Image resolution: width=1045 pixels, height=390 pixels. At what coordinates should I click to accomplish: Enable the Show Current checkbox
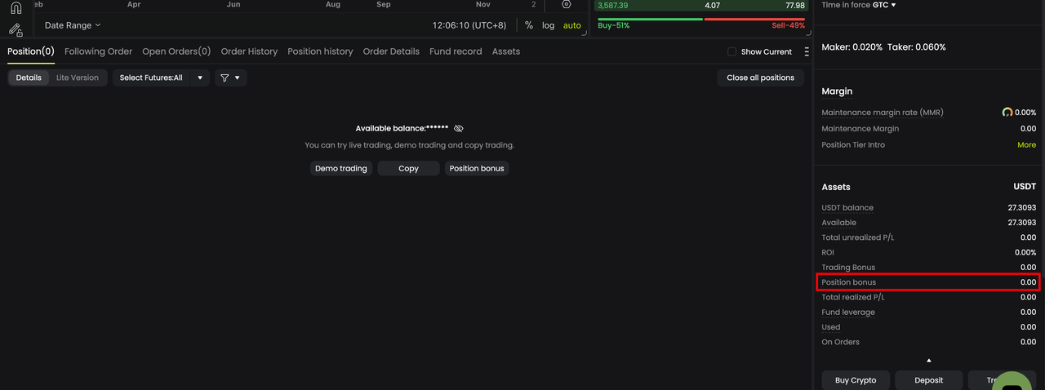731,51
